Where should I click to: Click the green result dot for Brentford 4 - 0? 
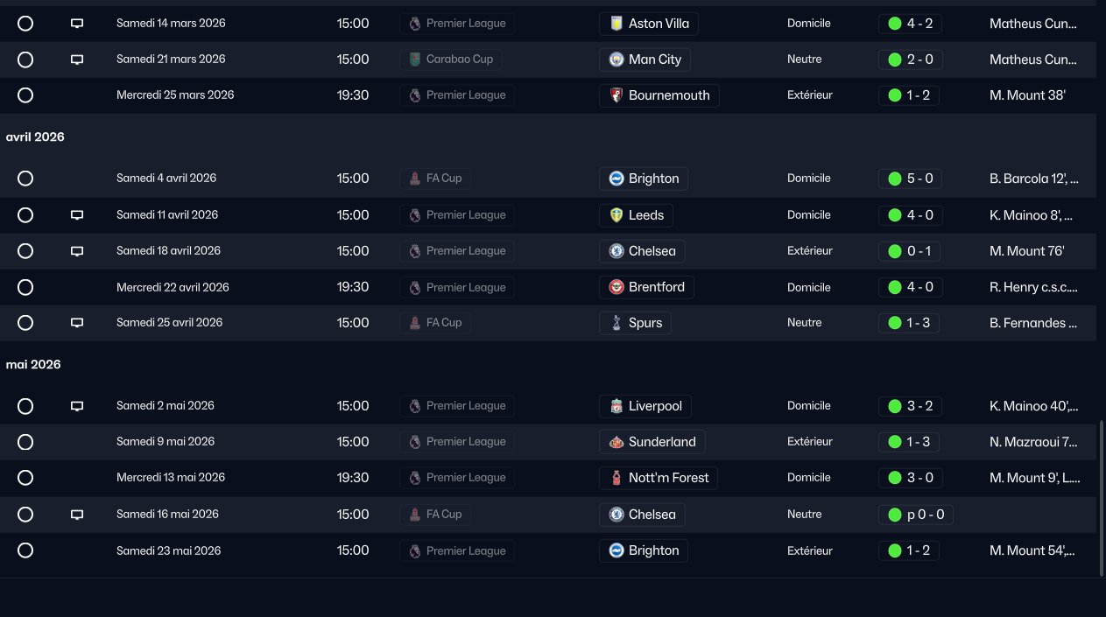pyautogui.click(x=894, y=287)
